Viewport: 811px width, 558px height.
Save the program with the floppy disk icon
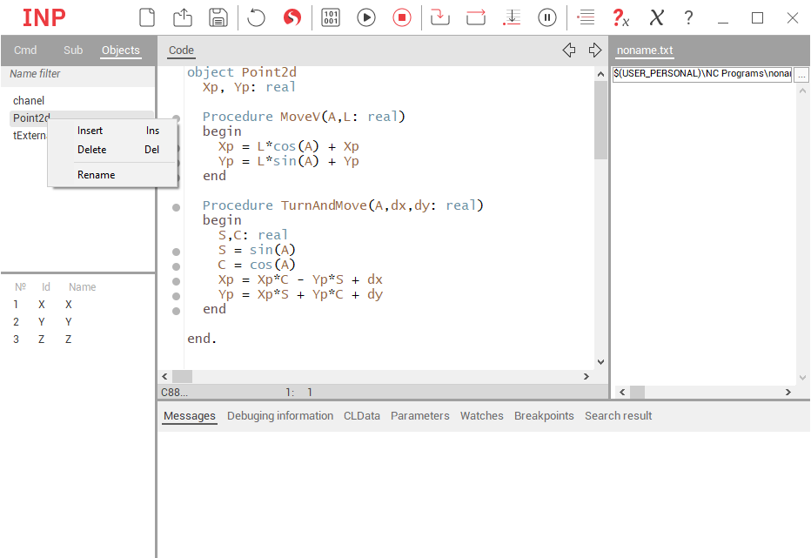coord(218,17)
